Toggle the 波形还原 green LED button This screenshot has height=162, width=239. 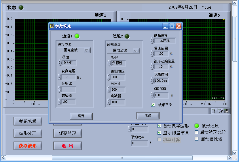[197, 126]
